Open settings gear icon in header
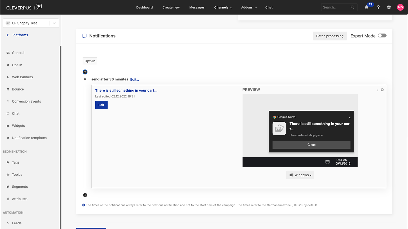 click(x=389, y=7)
